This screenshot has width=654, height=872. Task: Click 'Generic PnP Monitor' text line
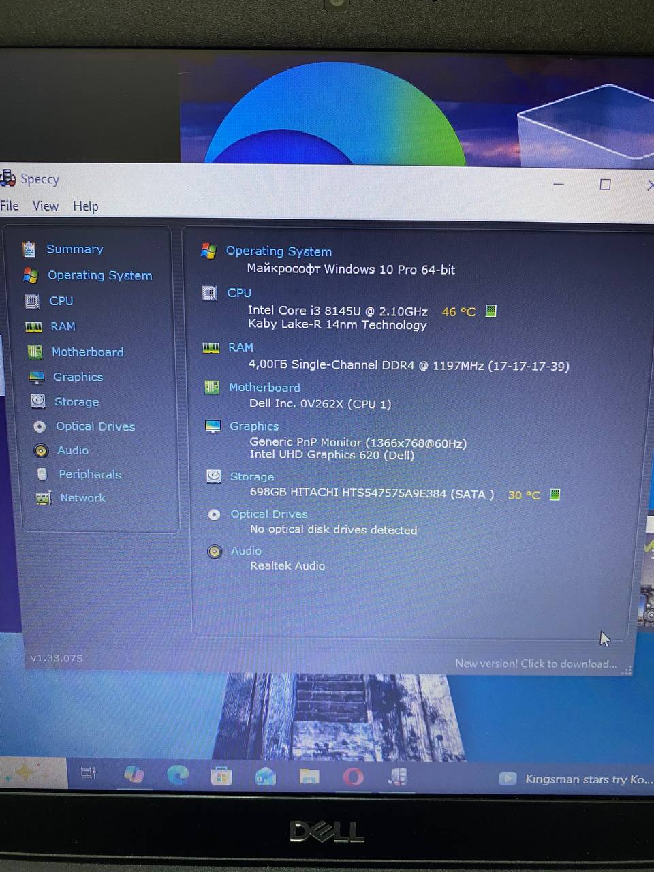(358, 443)
